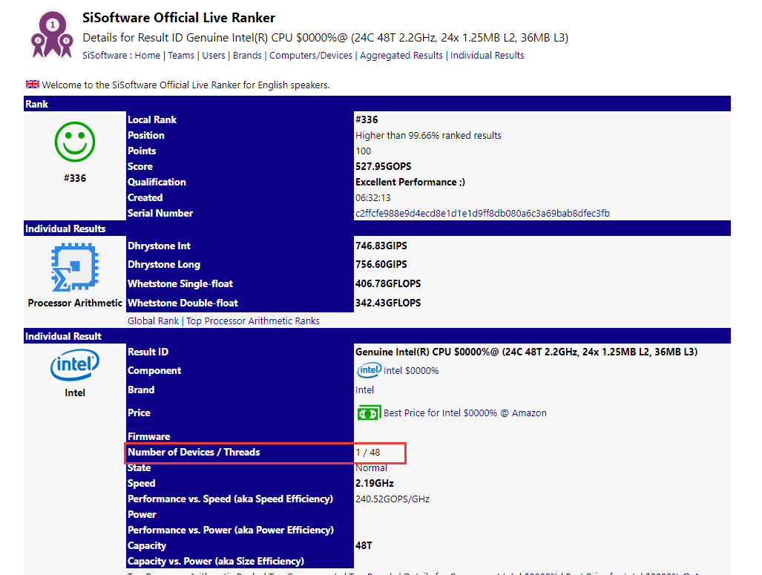Click small Intel logo beside Component value
Screen dimensions: 762x575
[x=369, y=370]
